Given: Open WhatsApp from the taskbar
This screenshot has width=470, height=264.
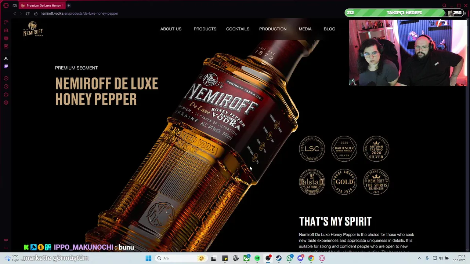Looking at the screenshot, I should pos(290,258).
